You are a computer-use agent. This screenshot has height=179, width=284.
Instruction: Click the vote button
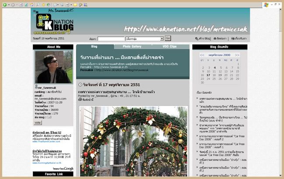point(38,123)
